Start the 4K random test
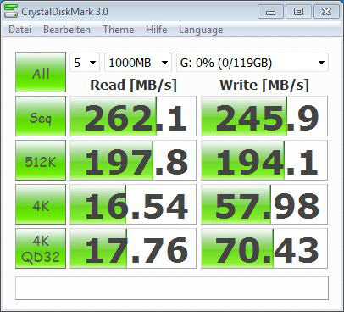This screenshot has height=312, width=344. coord(41,204)
